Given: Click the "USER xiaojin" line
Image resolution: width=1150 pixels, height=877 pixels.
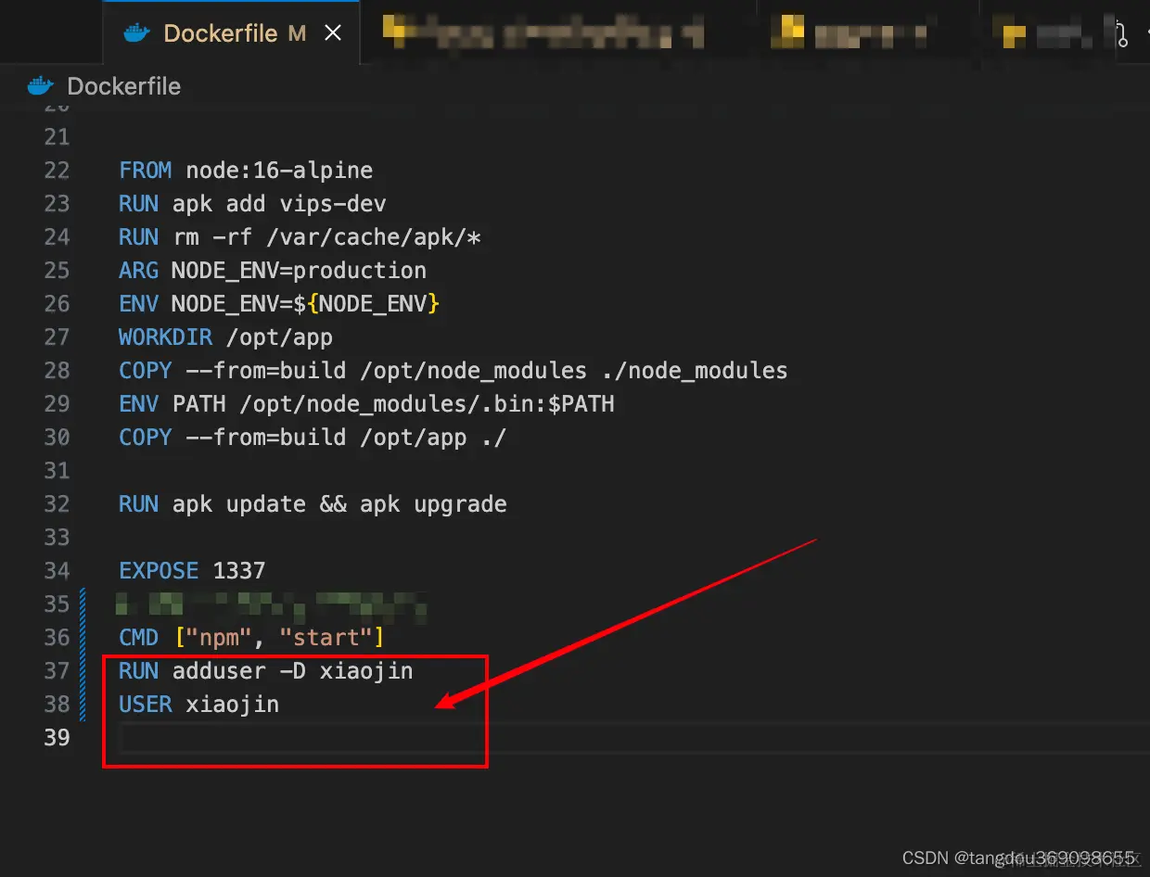Looking at the screenshot, I should [198, 705].
